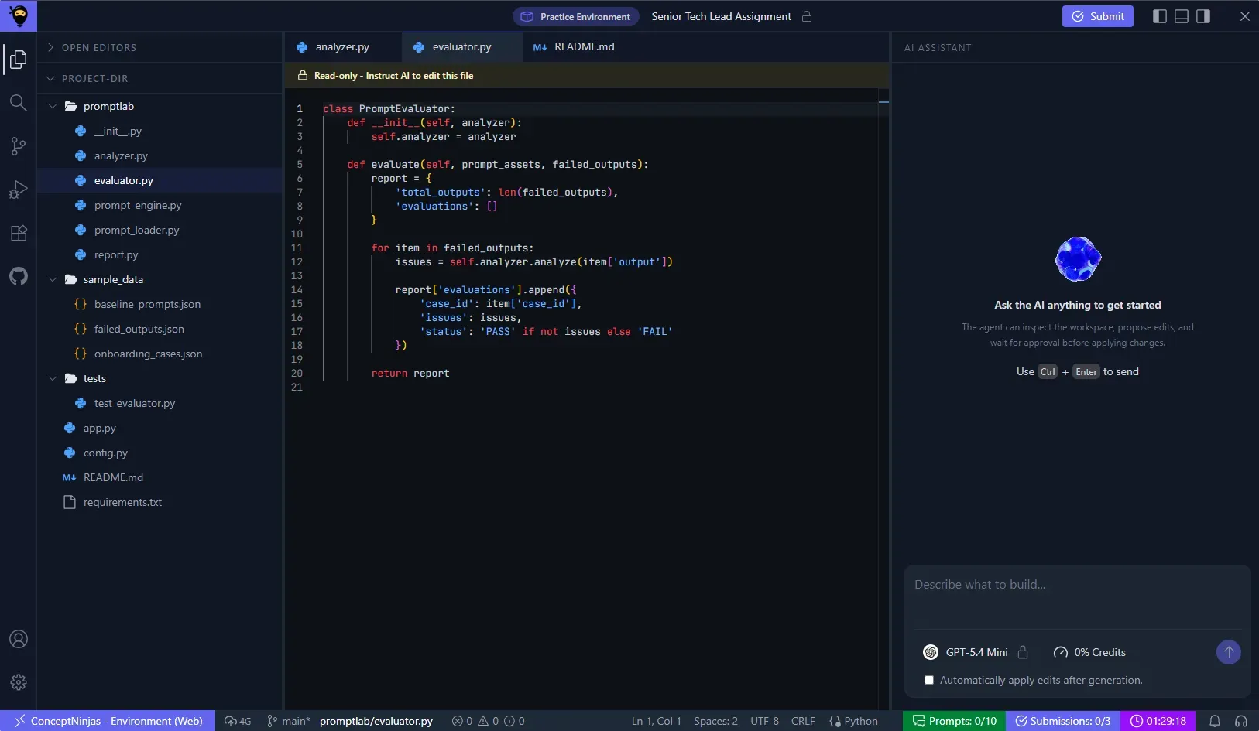Open the Explorer files icon in sidebar
Screen dimensions: 1259x731
click(x=19, y=60)
